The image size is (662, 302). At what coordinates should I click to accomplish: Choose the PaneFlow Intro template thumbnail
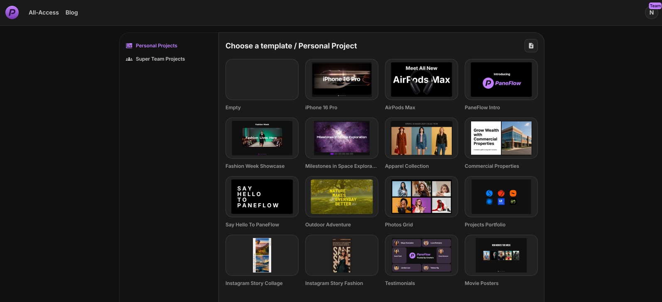pos(501,79)
